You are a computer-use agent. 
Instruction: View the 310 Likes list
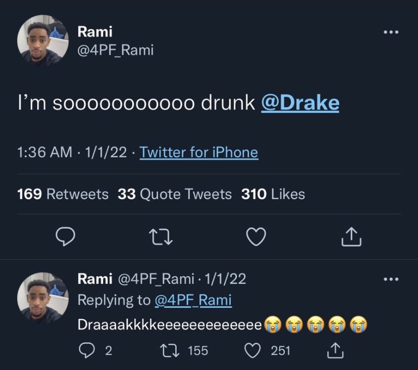(x=273, y=194)
